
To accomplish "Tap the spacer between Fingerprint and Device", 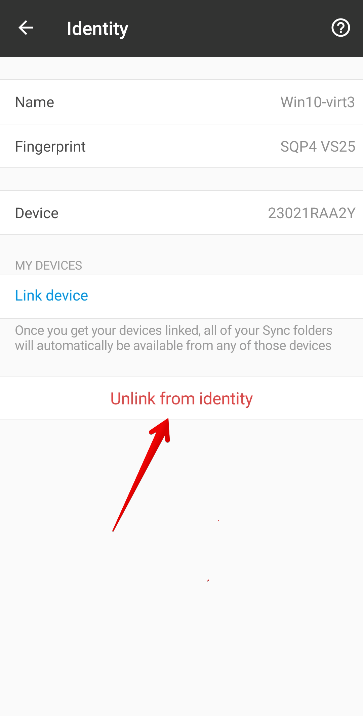I will (182, 179).
